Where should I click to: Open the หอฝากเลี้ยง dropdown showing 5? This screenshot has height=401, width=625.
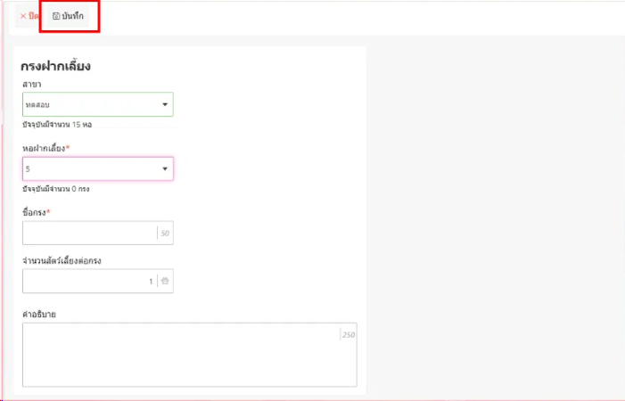tap(89, 169)
